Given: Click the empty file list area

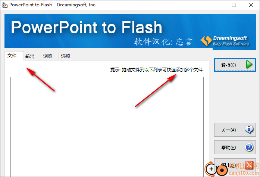Looking at the screenshot, I should coord(107,127).
